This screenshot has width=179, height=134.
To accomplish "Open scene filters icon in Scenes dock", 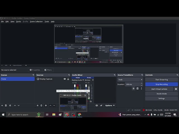I will 10,106.
